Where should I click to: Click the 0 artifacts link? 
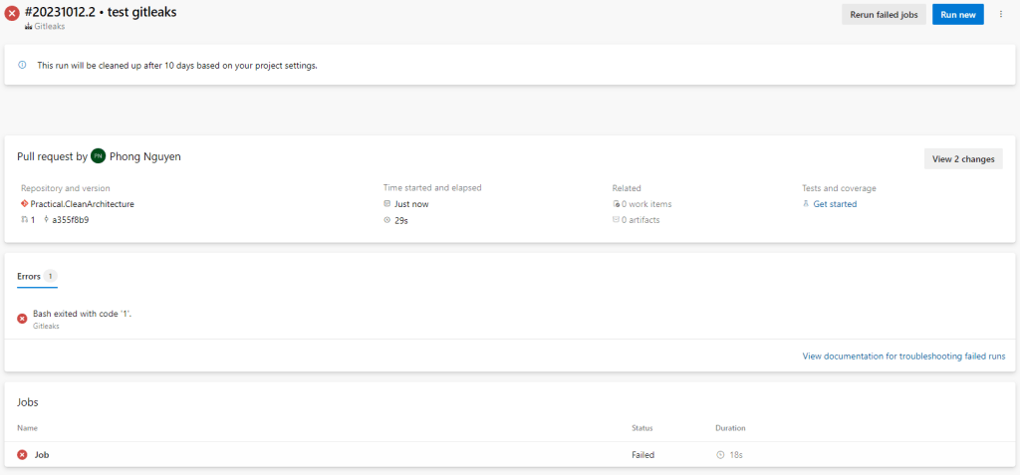tap(639, 220)
